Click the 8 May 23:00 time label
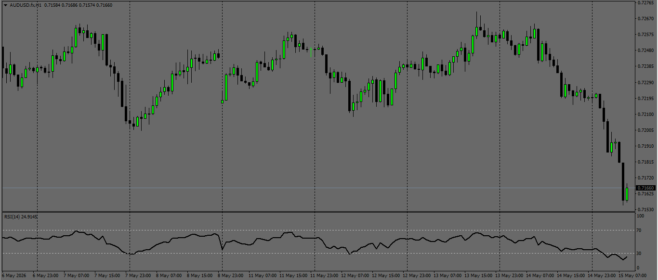Screen dimensions: 658x280 click(x=230, y=276)
